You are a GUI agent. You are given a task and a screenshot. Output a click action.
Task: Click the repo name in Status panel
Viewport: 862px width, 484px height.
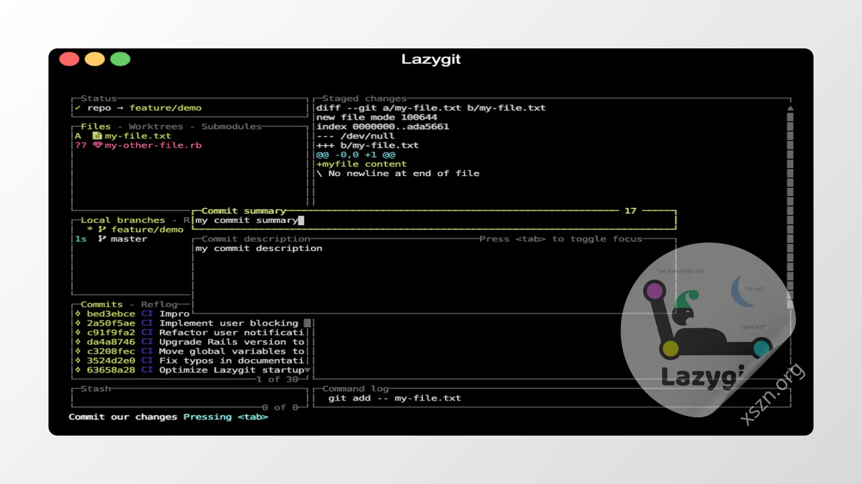pyautogui.click(x=99, y=108)
